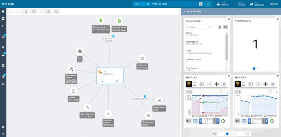The height and width of the screenshot is (137, 281).
Task: Open the Home icon in left sidebar
Action: point(3,12)
